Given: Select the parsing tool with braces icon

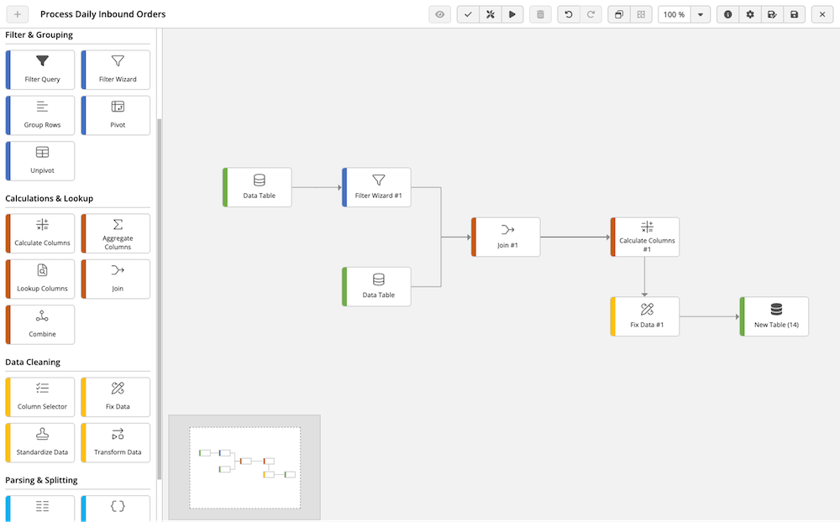Looking at the screenshot, I should 116,509.
